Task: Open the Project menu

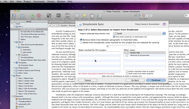Action: coord(27,1)
